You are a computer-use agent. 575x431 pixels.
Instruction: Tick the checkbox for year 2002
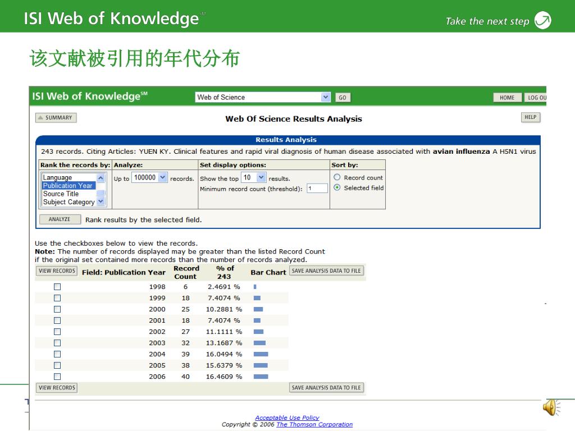coord(57,332)
